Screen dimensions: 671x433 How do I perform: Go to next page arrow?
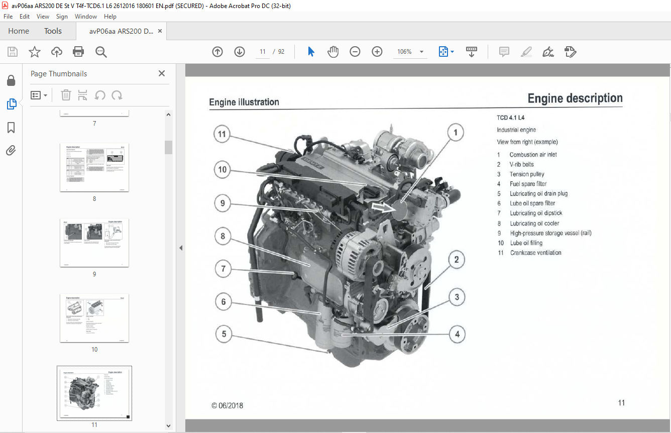(x=240, y=52)
